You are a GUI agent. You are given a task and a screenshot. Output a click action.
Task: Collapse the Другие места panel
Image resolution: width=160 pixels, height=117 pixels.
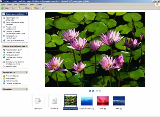[x=26, y=72]
